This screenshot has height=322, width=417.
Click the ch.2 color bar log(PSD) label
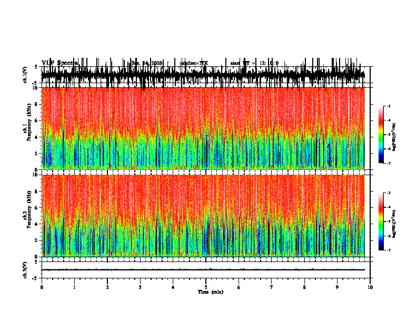[x=394, y=224]
